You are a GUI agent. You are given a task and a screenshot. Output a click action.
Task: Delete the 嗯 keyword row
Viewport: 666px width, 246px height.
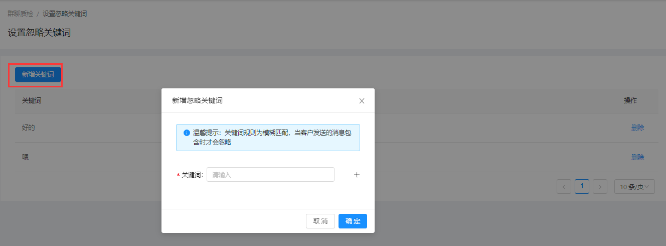tap(637, 157)
